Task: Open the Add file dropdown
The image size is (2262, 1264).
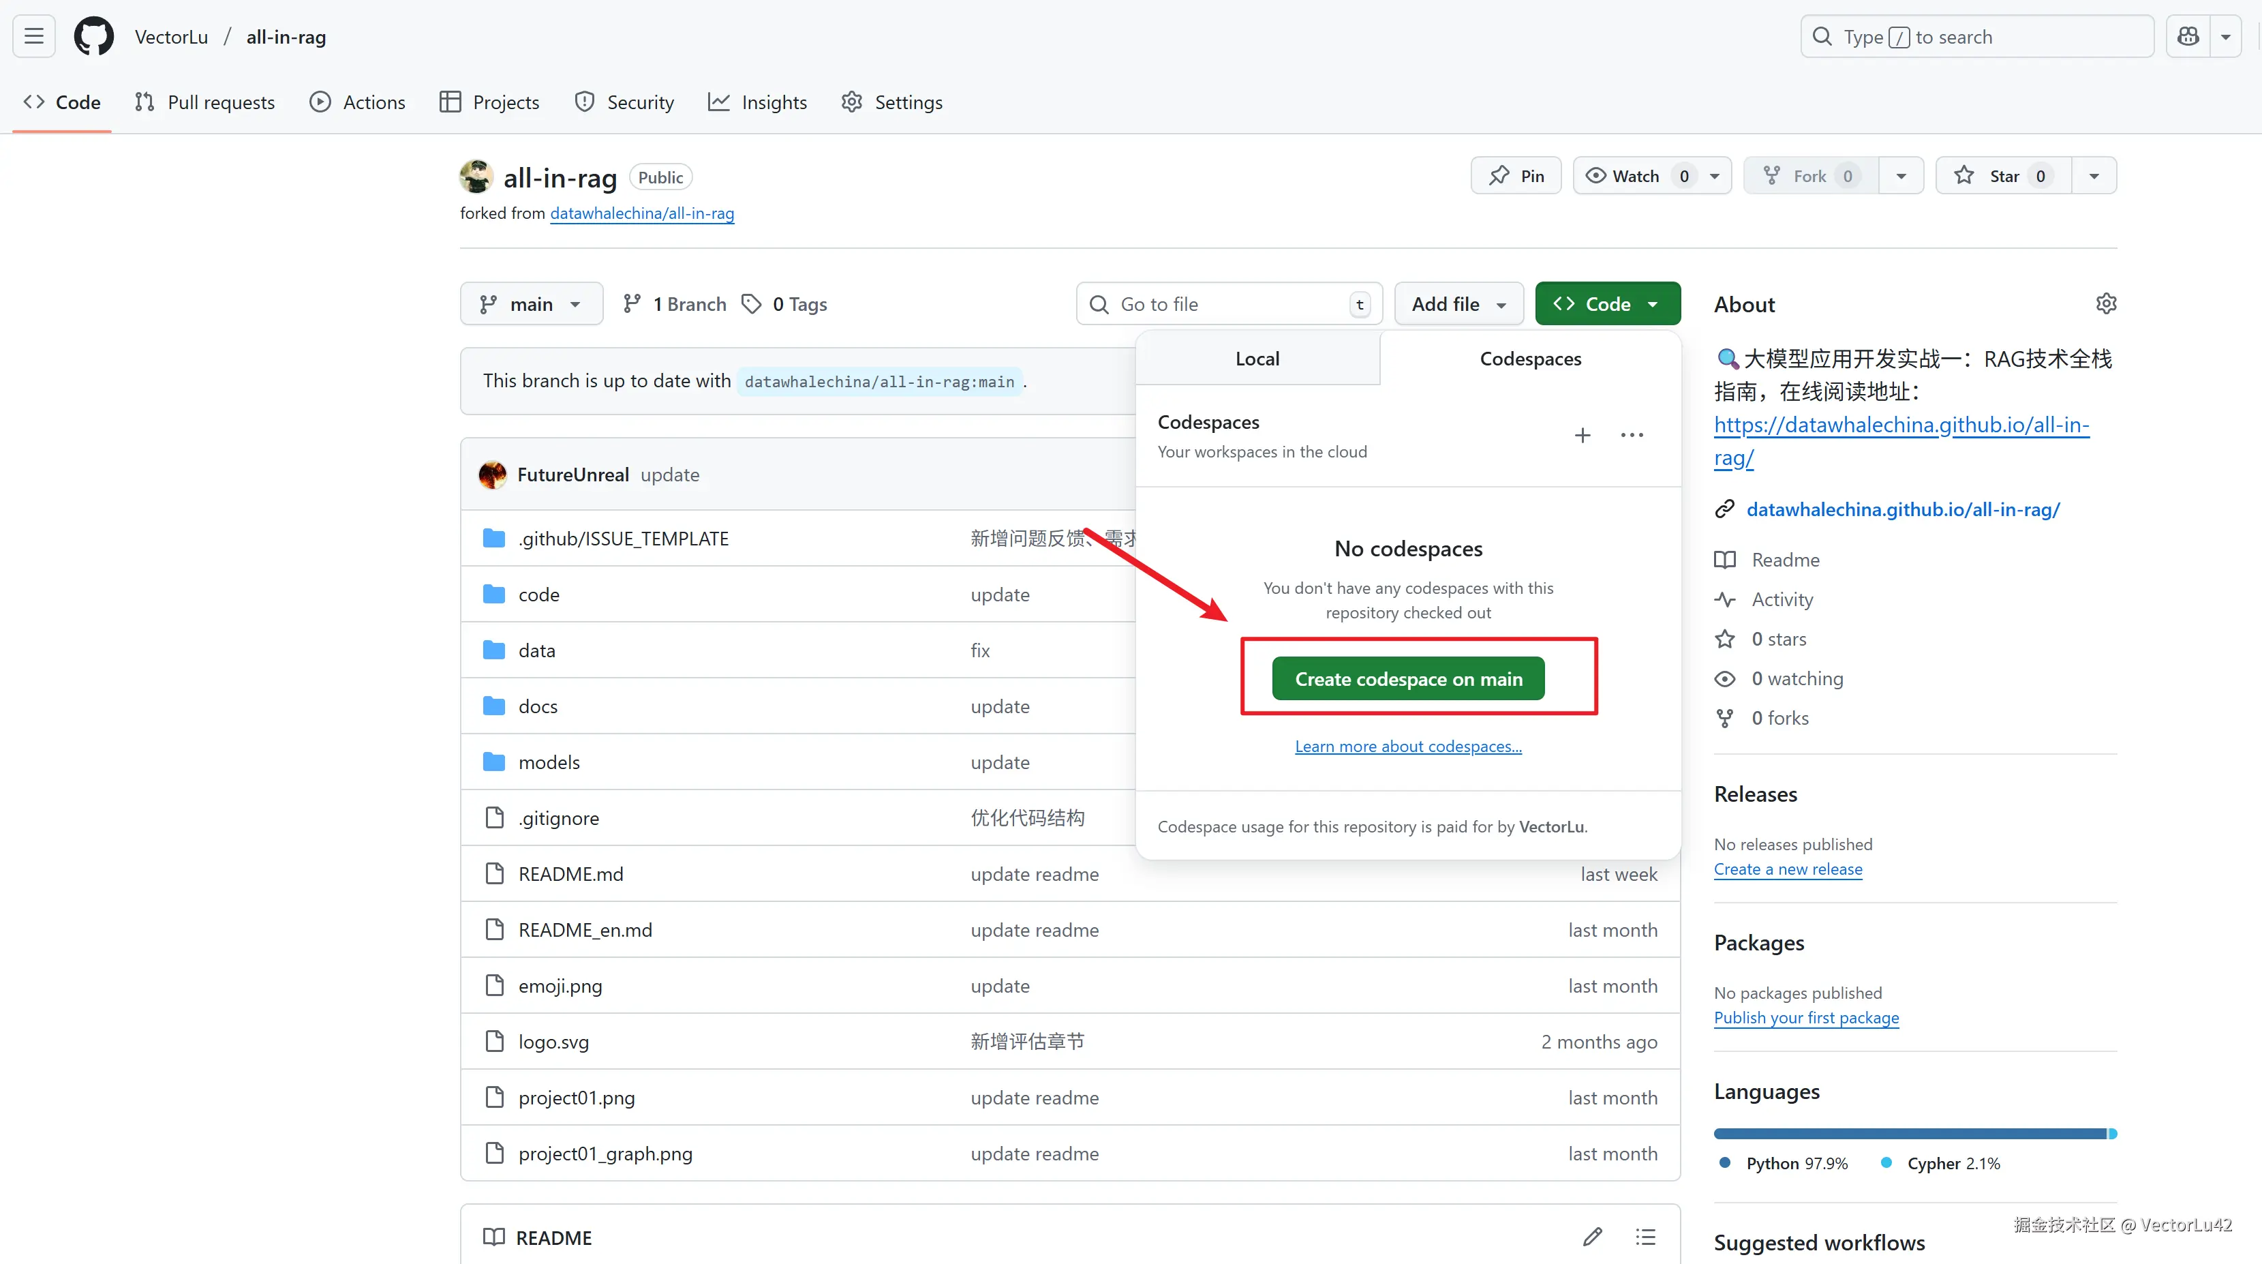Action: (1458, 303)
